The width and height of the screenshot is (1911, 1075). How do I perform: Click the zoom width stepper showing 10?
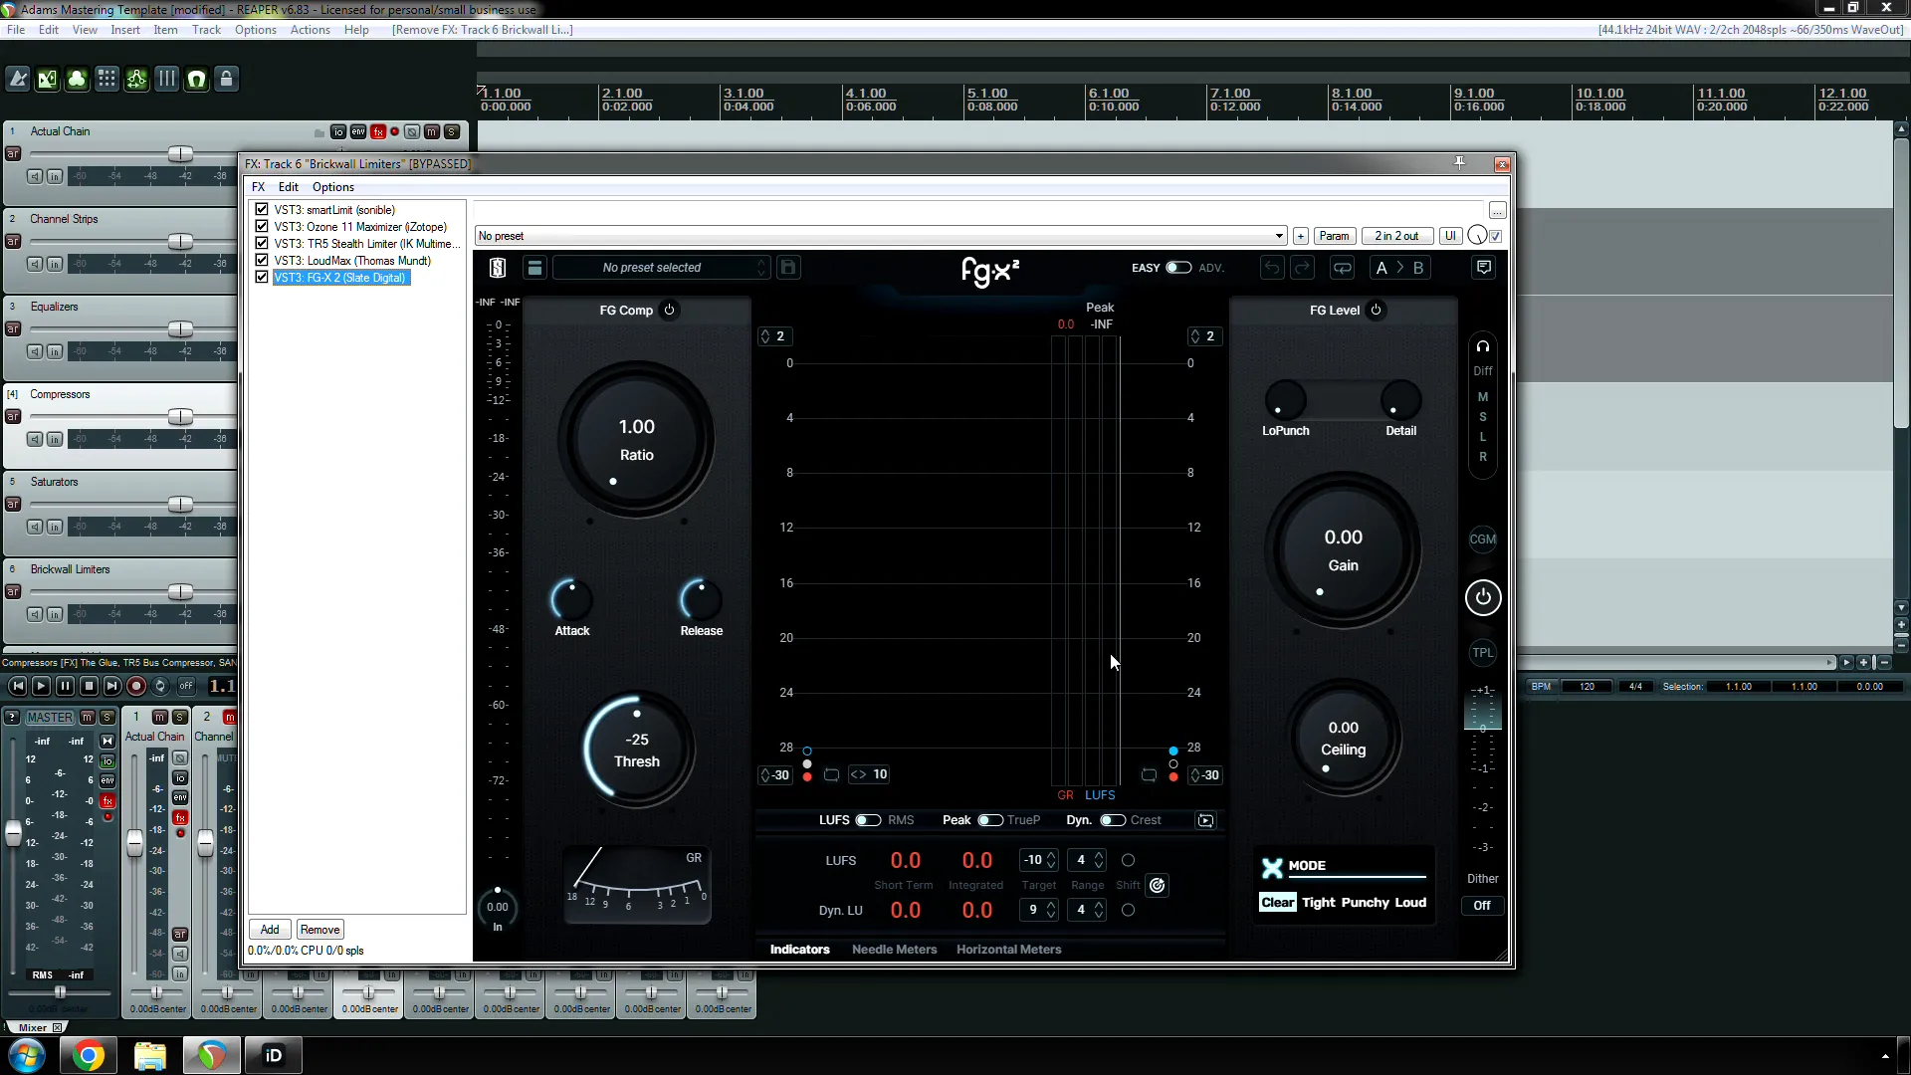click(869, 774)
